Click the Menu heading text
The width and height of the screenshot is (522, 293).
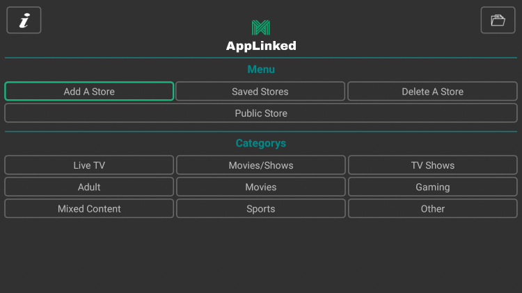(x=261, y=69)
